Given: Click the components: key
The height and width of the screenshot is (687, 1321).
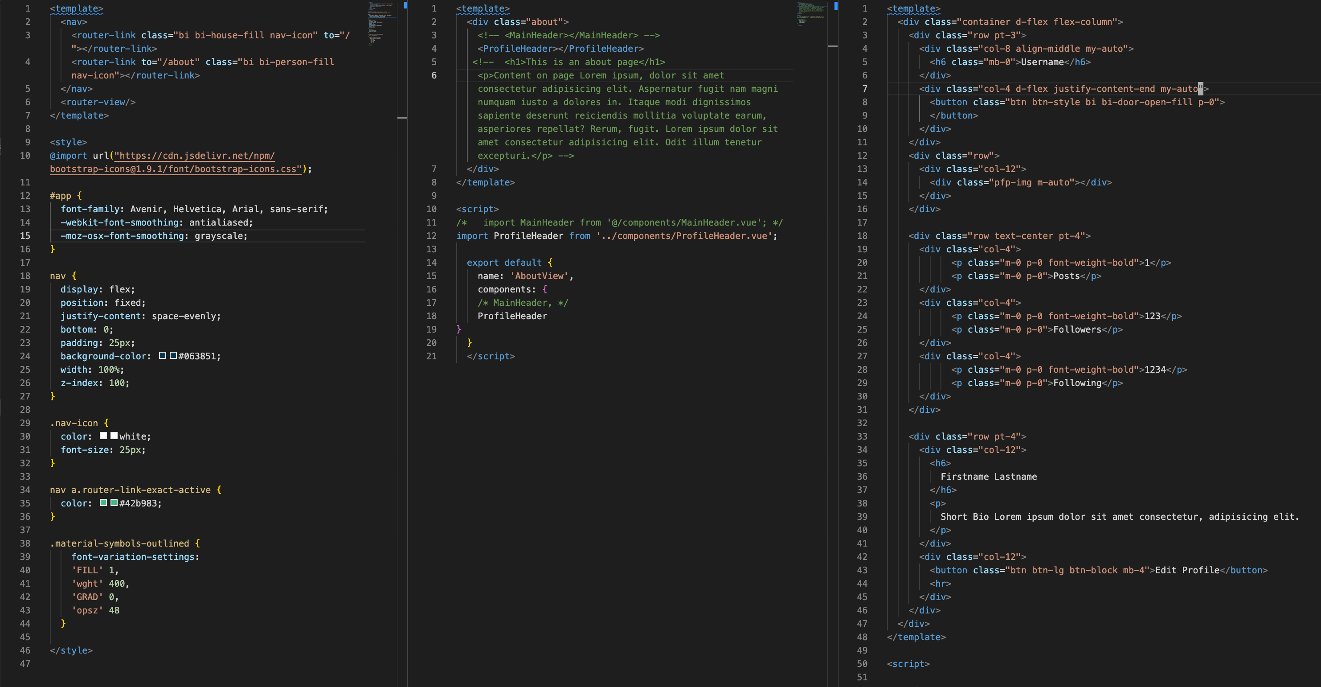Looking at the screenshot, I should (x=507, y=289).
